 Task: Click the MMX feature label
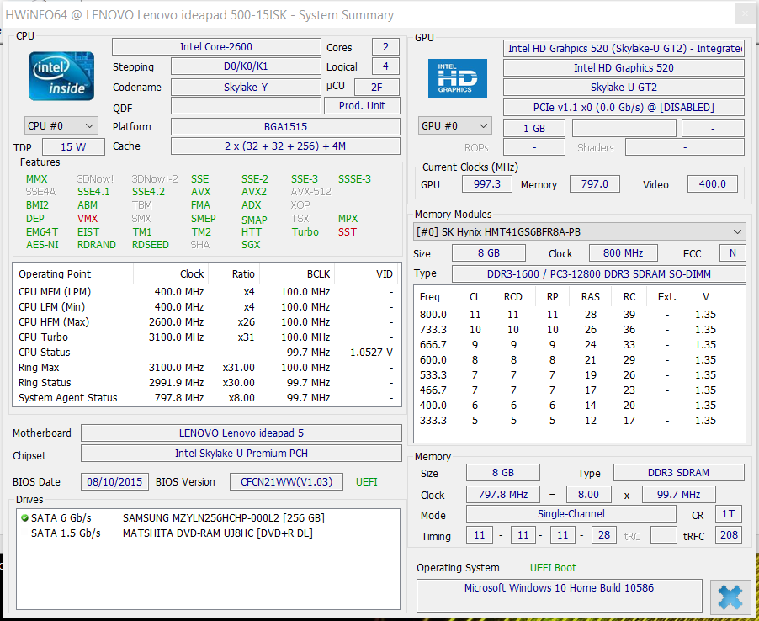(37, 179)
